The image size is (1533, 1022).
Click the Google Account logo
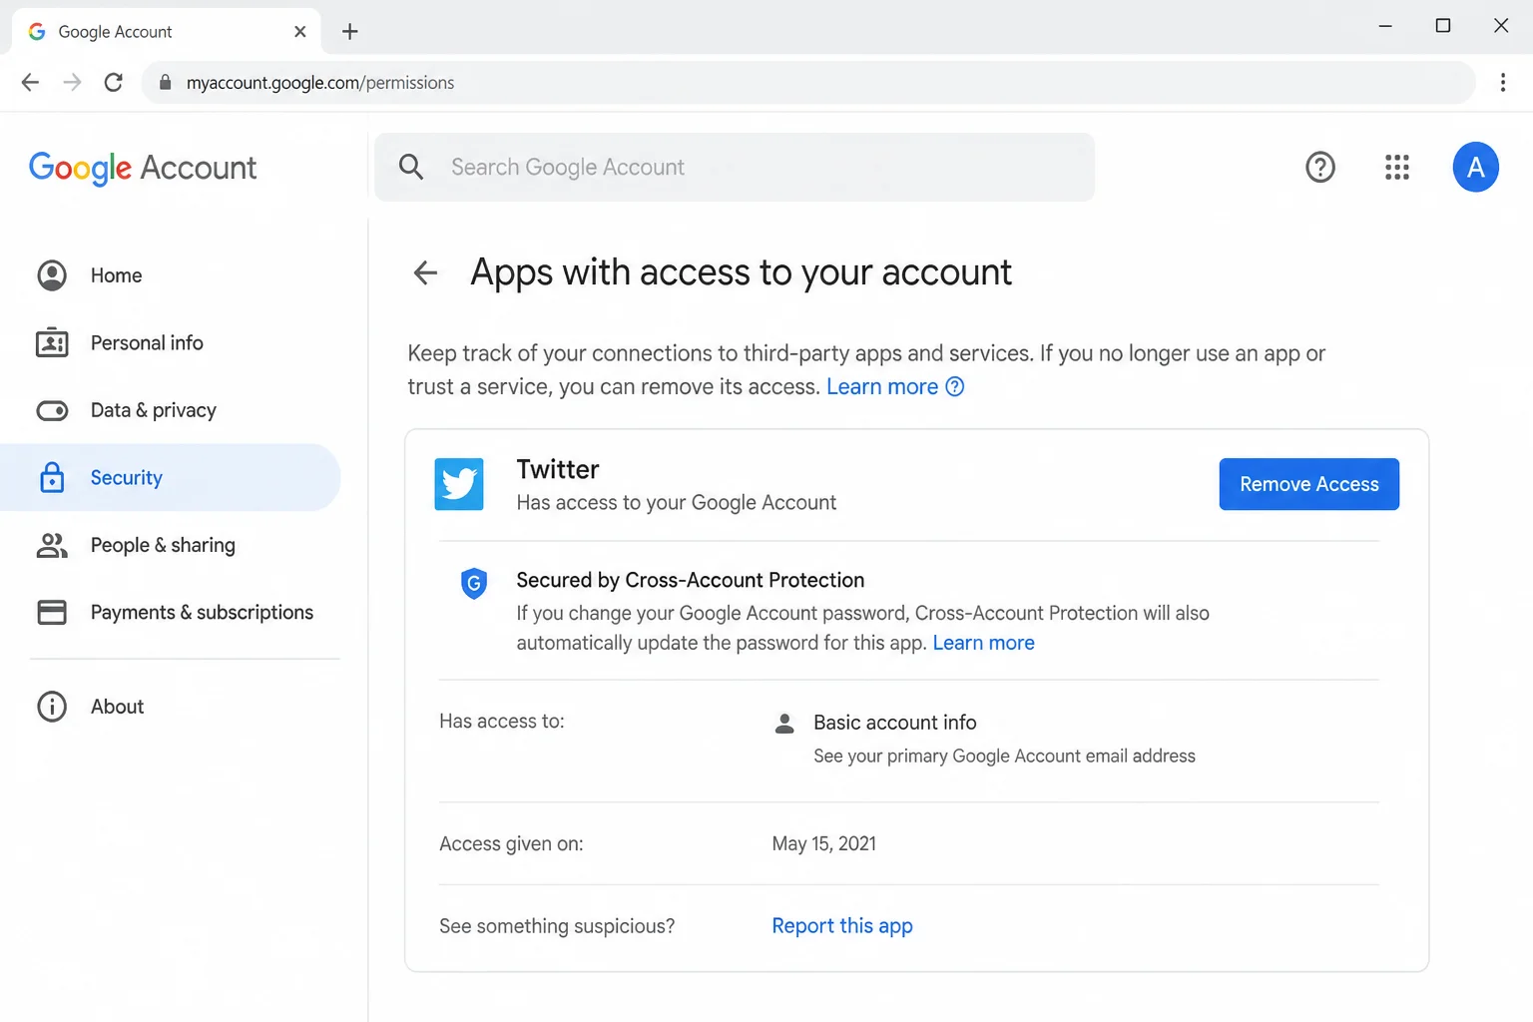click(143, 168)
